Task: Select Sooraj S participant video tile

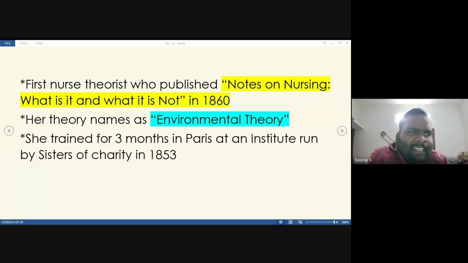Action: pyautogui.click(x=409, y=131)
